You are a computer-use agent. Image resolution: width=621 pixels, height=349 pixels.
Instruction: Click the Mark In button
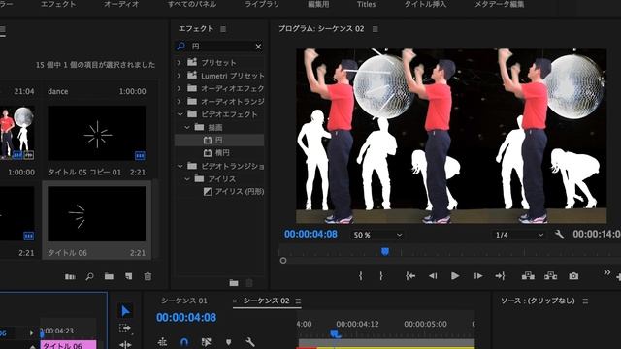click(360, 275)
